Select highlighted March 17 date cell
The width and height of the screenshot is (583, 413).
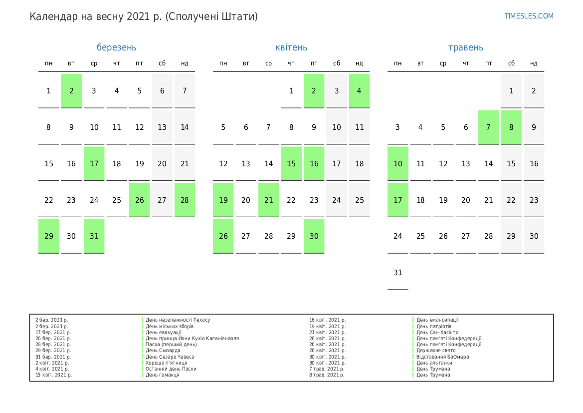(x=94, y=163)
